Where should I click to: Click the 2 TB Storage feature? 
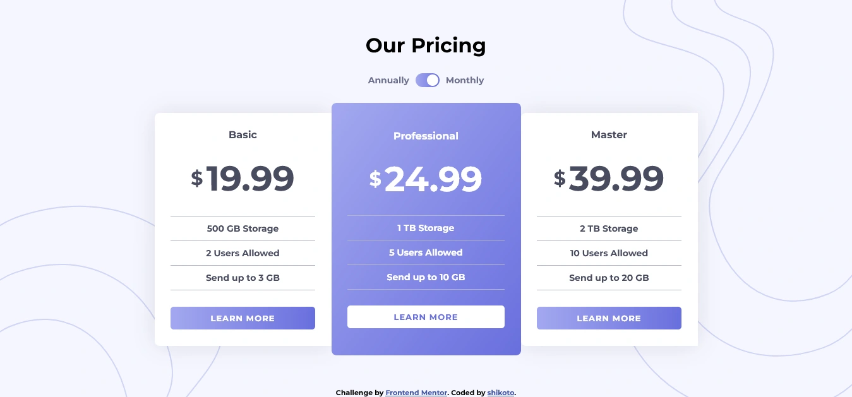click(609, 228)
